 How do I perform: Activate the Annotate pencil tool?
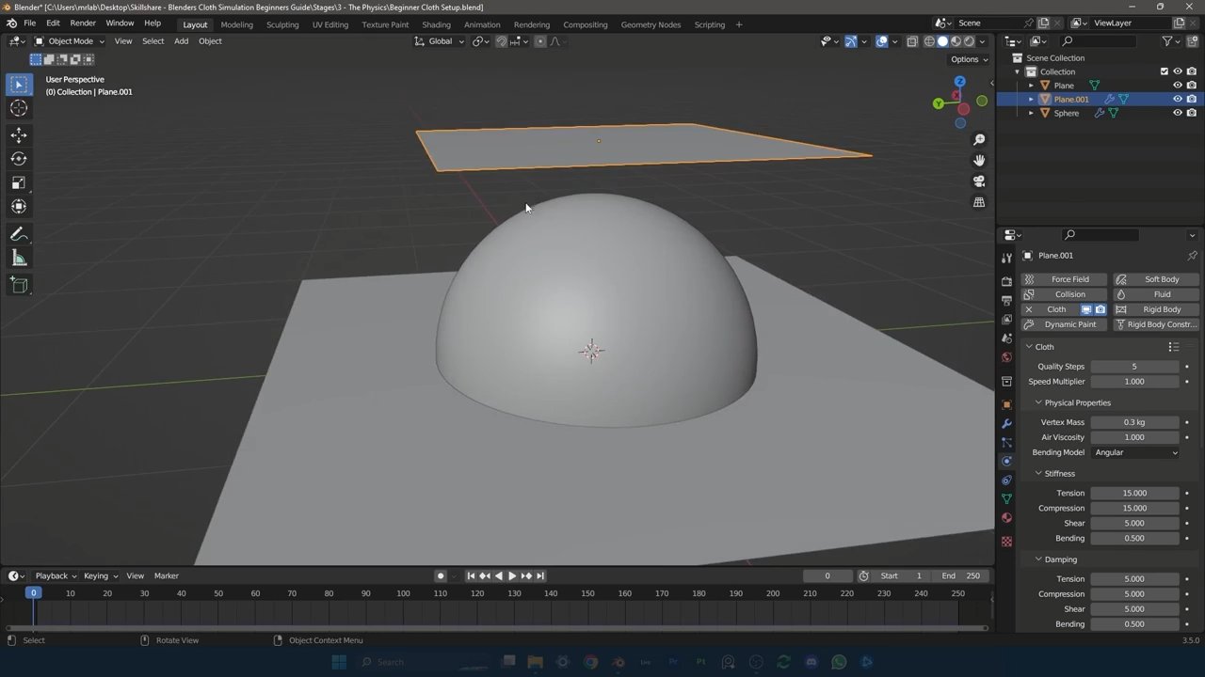click(x=19, y=235)
